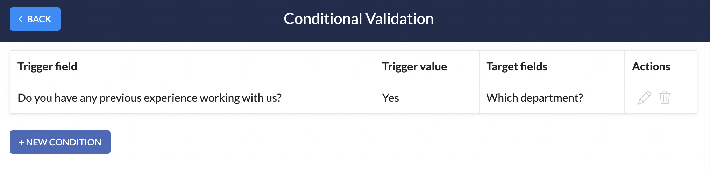Click the CONDITION text on the blue button
Viewport: 710px width, 173px height.
click(x=75, y=142)
